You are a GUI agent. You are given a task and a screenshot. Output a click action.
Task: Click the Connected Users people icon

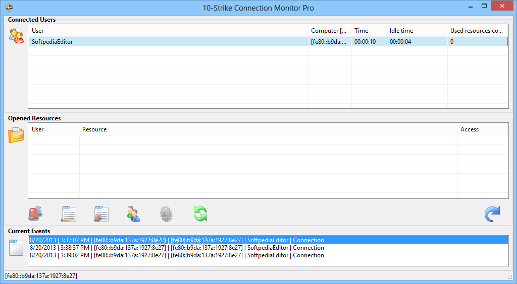coord(16,36)
